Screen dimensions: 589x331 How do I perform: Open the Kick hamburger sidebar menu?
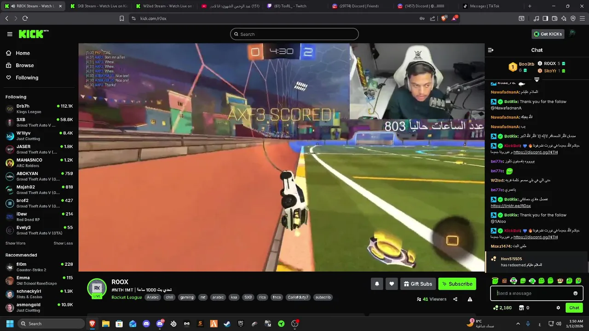pyautogui.click(x=10, y=34)
